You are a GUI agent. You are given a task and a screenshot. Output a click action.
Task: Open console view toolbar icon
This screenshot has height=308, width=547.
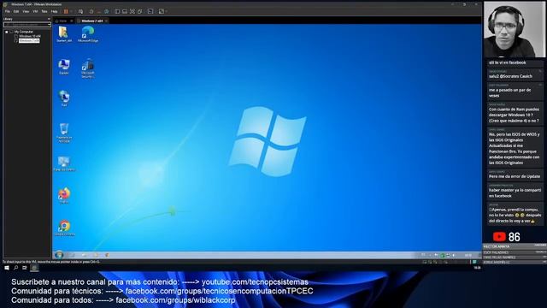pyautogui.click(x=150, y=11)
